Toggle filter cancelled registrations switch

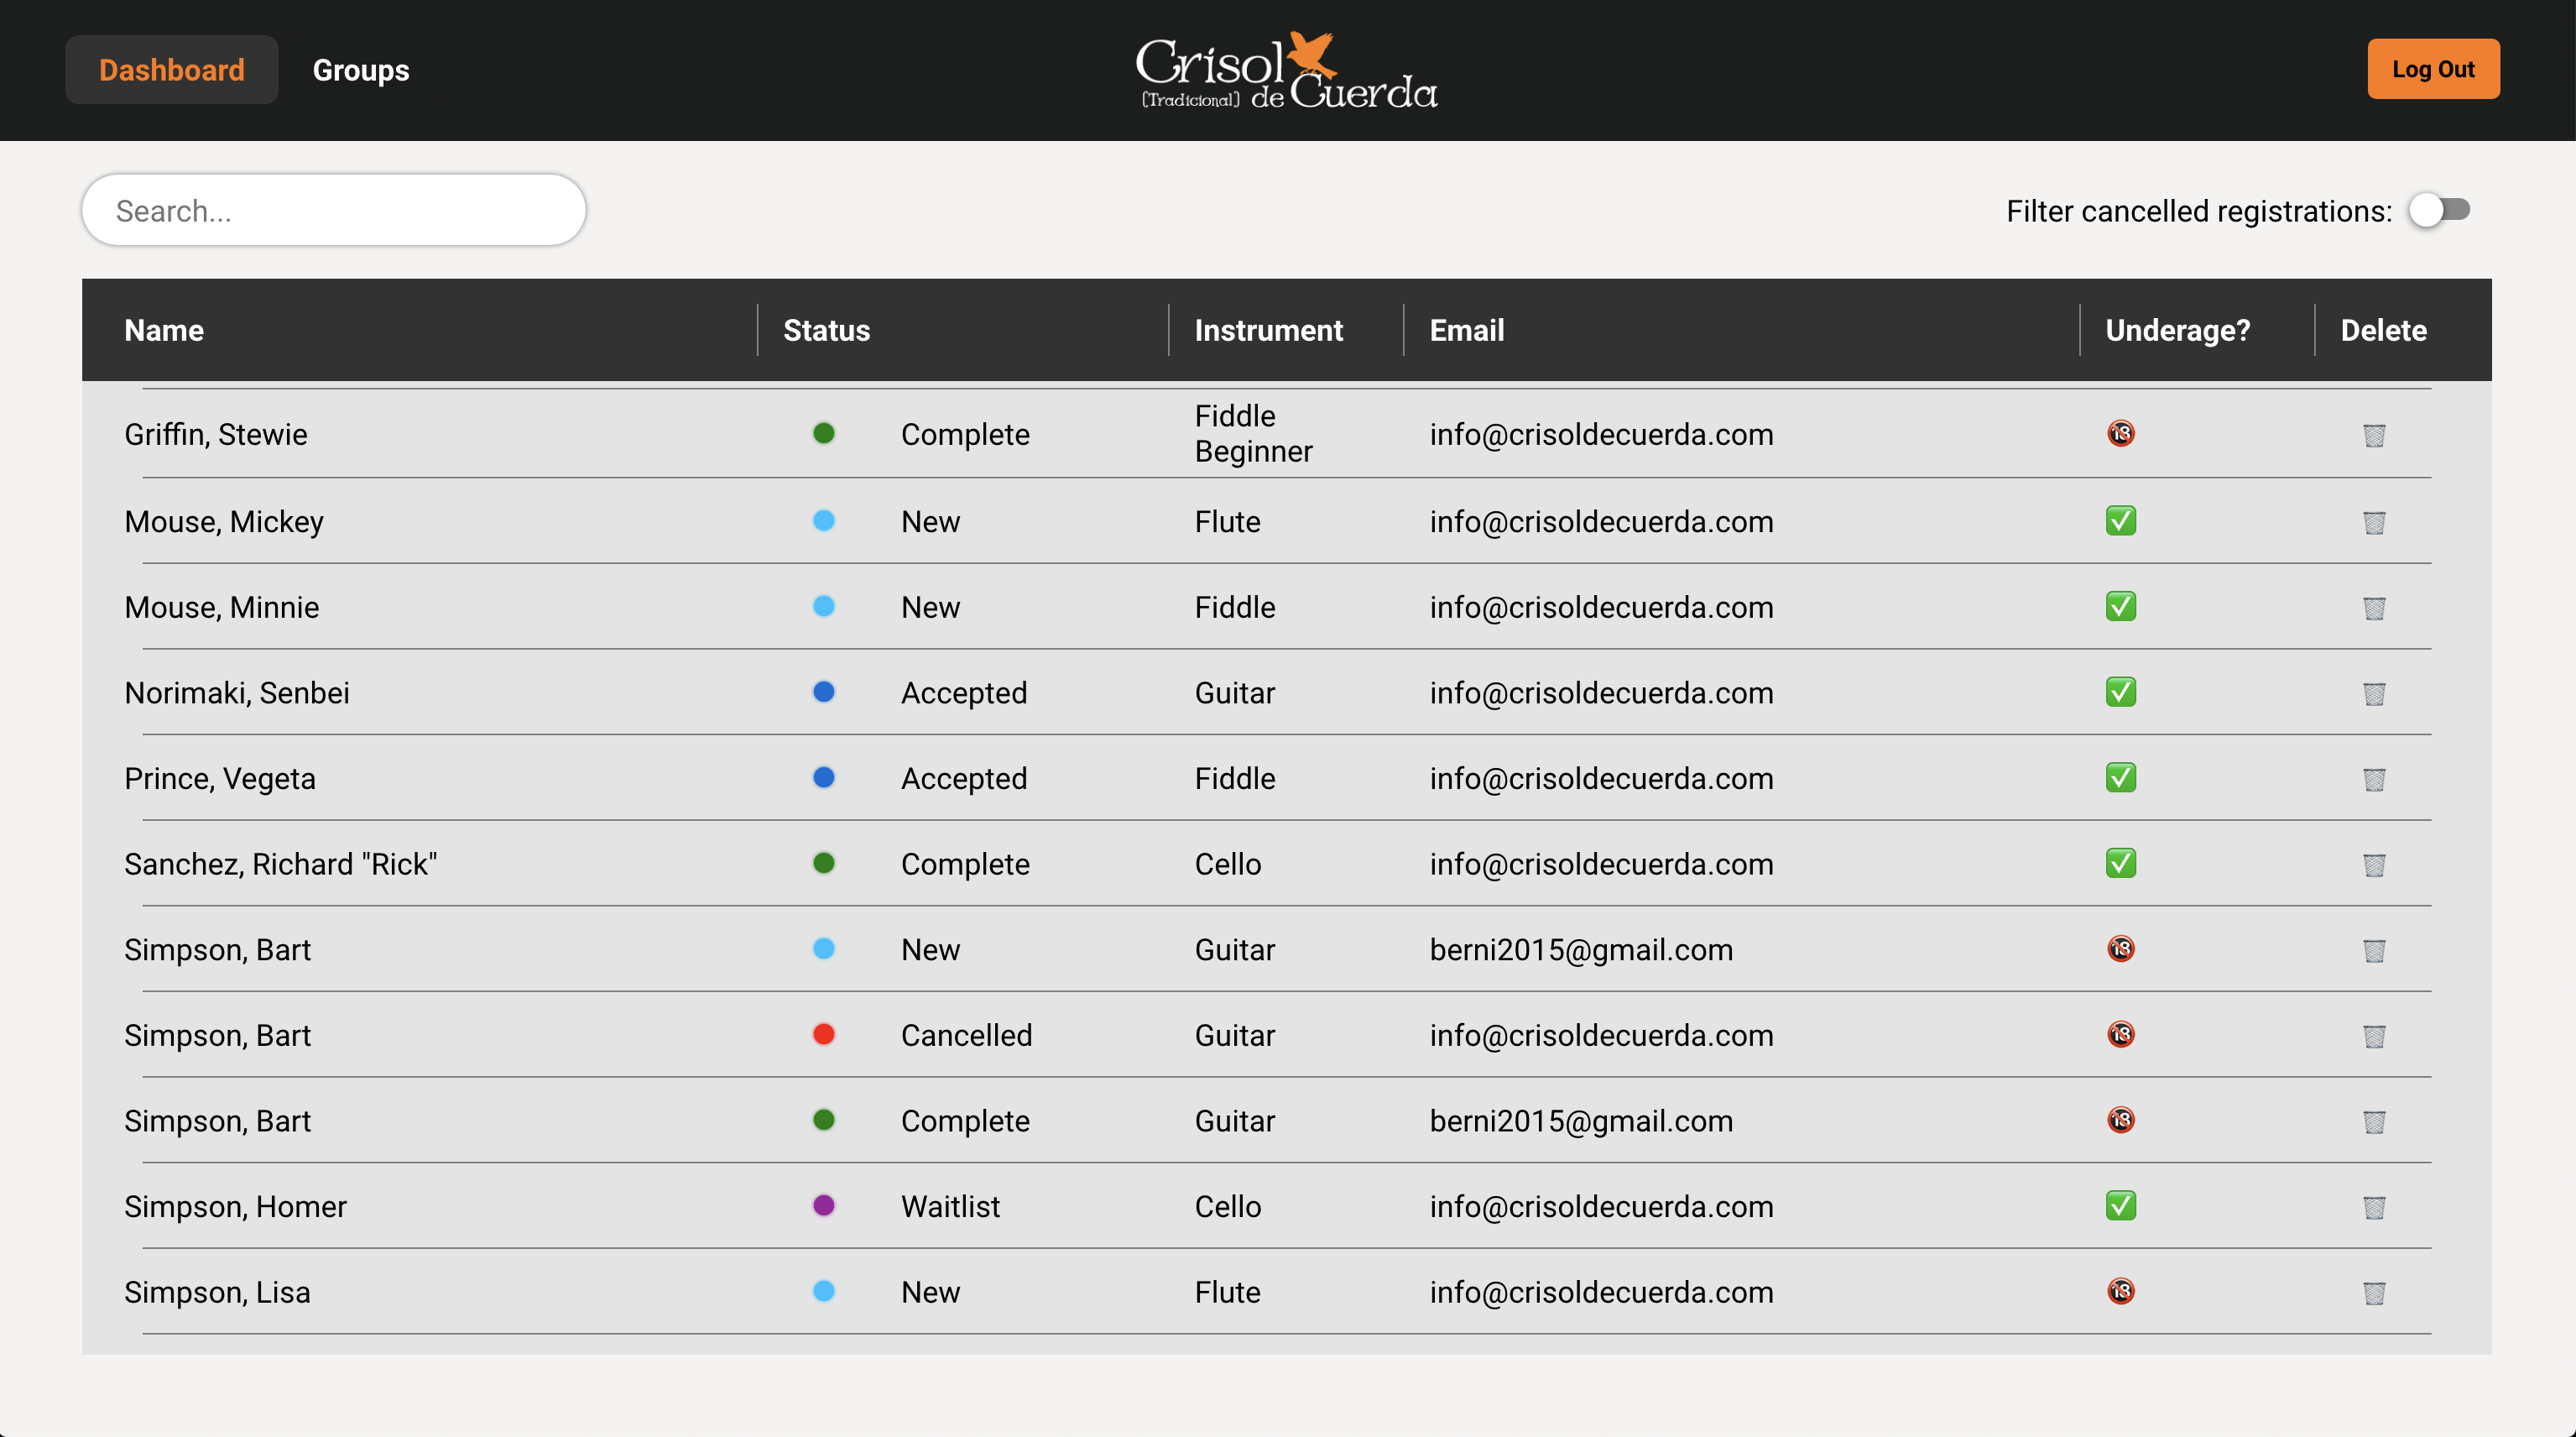[x=2438, y=210]
